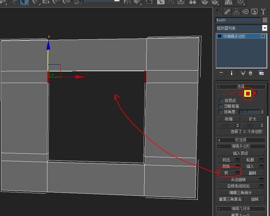Open the Motion command panel tab
This screenshot has height=216, width=270.
[245, 12]
